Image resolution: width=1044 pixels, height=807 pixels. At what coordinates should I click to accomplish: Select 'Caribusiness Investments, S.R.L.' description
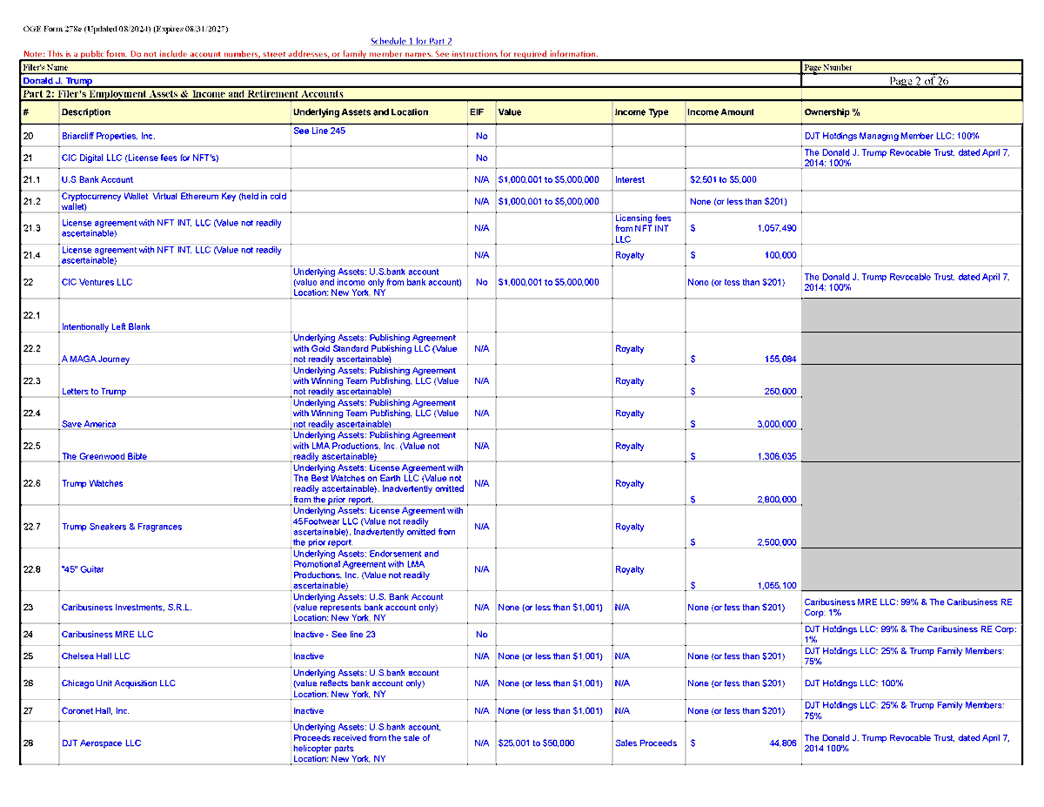[127, 608]
